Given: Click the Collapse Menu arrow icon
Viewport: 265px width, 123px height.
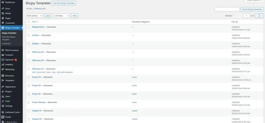Looking at the screenshot, I should coord(3,122).
